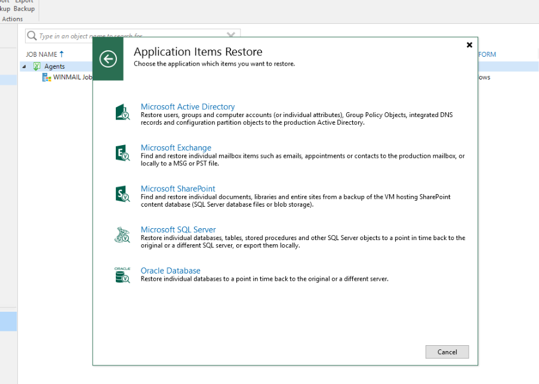
Task: Choose the Microsoft Exchange restore link
Action: 175,148
